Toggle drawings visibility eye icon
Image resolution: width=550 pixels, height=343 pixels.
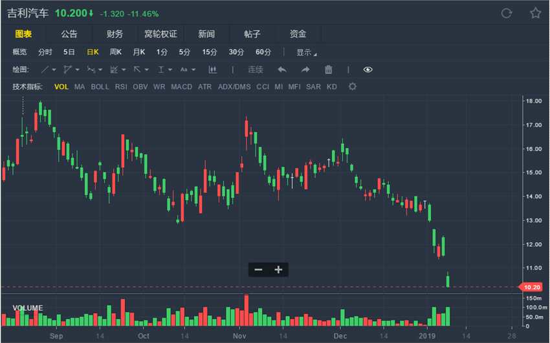pos(368,70)
